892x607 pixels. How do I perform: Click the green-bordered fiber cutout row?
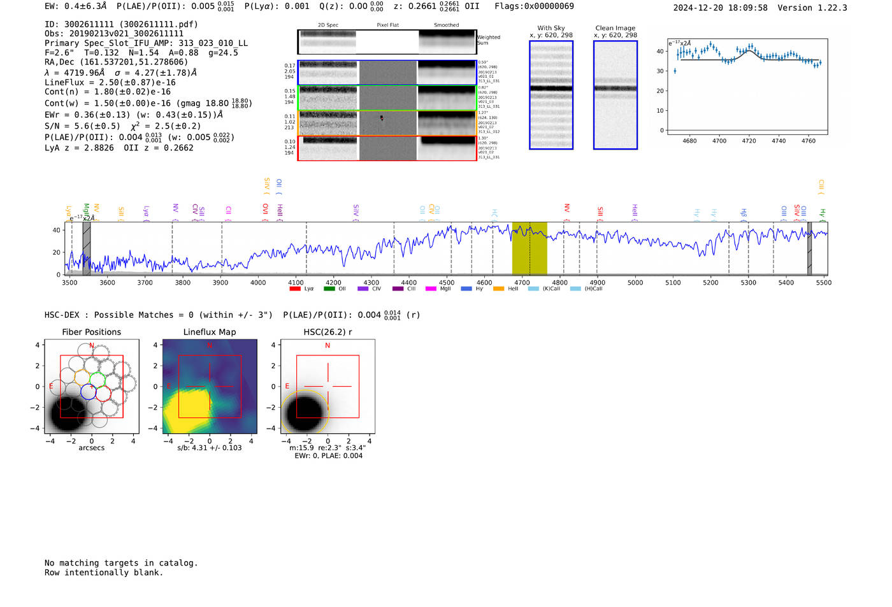[387, 98]
